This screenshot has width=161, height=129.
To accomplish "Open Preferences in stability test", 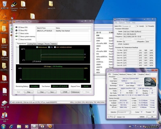I will (75, 92).
